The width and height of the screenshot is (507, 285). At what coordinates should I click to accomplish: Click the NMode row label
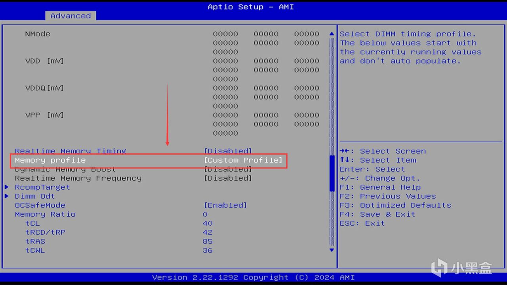(x=38, y=34)
